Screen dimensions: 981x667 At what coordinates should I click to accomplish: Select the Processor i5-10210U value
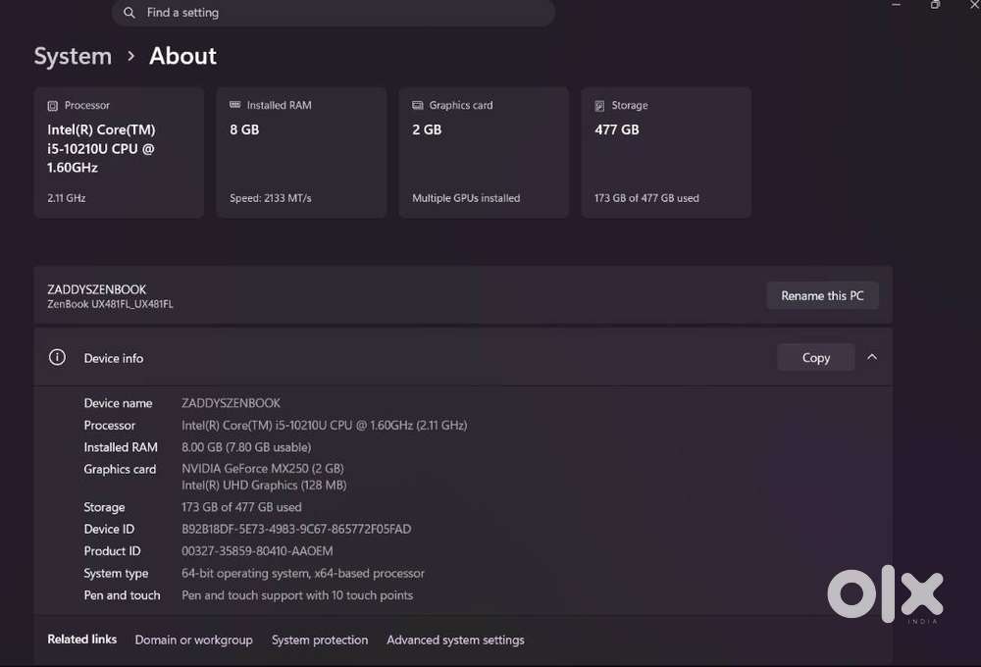(324, 425)
